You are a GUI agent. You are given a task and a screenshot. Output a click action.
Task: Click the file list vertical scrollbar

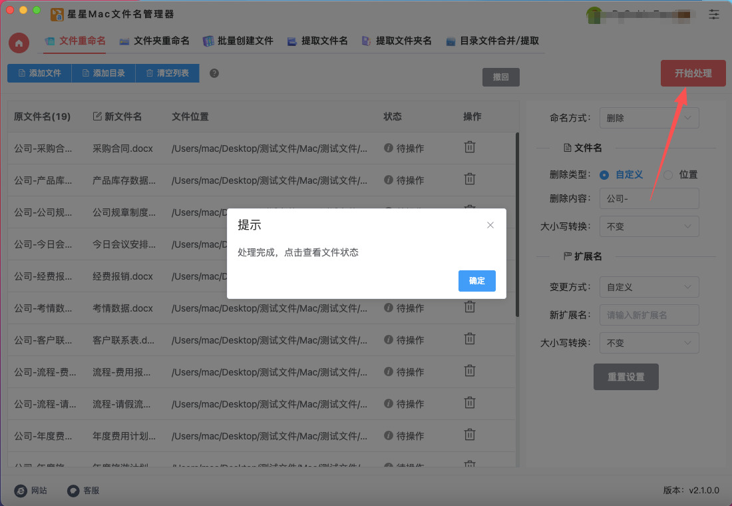click(x=517, y=224)
